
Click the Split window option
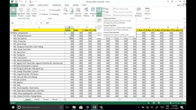[x=106, y=9]
